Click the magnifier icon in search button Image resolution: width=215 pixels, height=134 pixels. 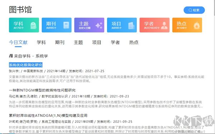pyautogui.click(x=190, y=10)
